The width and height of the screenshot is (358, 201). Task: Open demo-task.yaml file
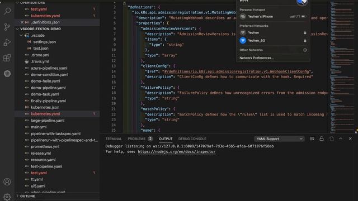tap(57, 94)
